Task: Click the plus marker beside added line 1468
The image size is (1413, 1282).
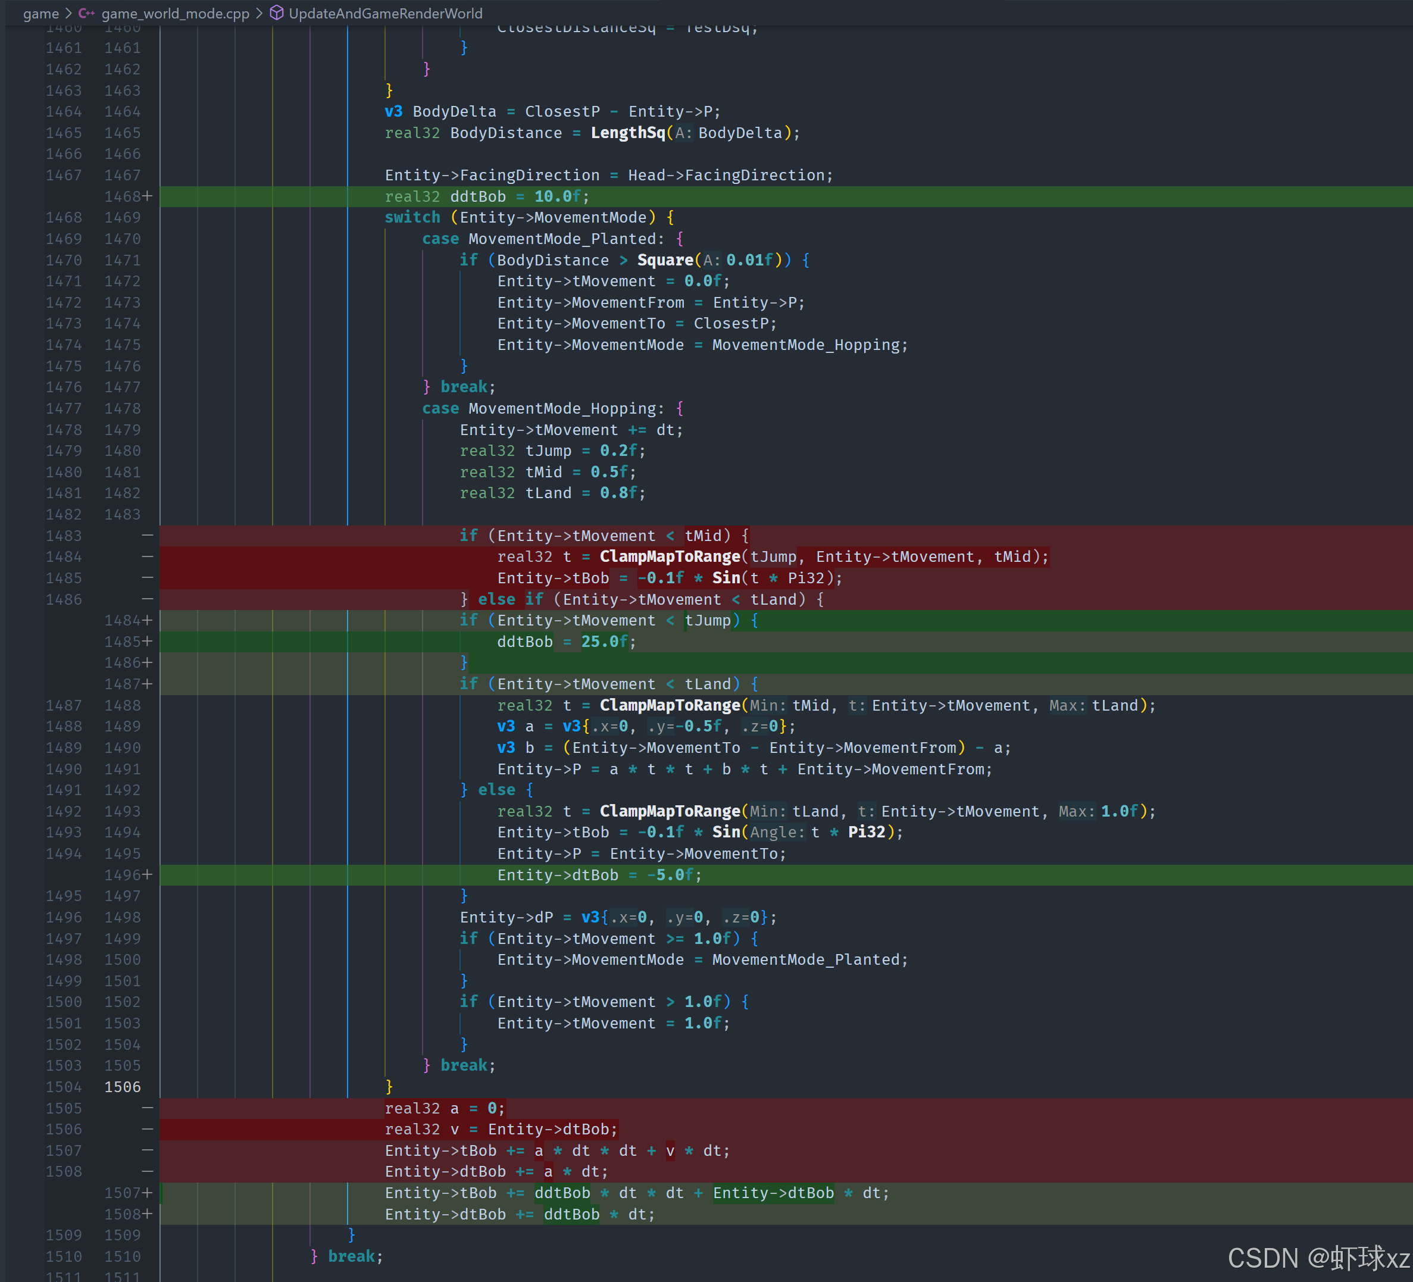Action: [x=147, y=196]
